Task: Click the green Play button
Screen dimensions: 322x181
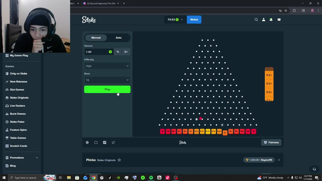Action: pos(107,89)
